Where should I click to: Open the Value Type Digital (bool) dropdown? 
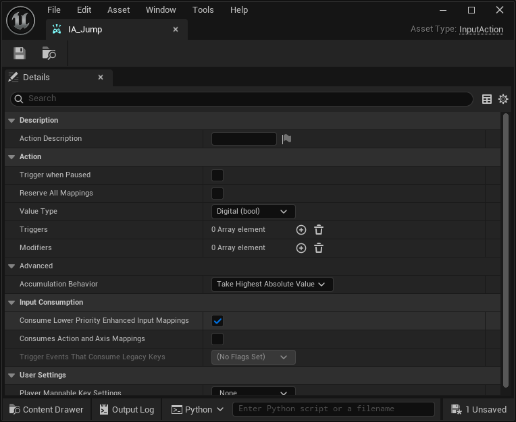coord(253,212)
